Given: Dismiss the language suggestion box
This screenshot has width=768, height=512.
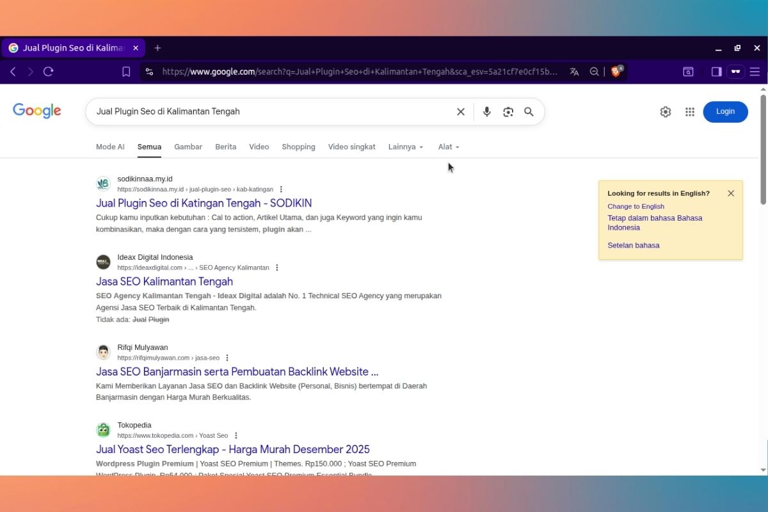Looking at the screenshot, I should (x=731, y=193).
